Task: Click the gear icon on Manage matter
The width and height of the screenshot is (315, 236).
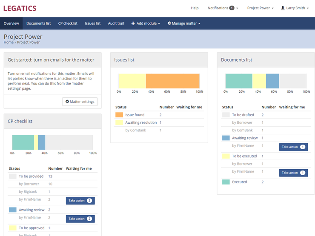Action: point(169,23)
